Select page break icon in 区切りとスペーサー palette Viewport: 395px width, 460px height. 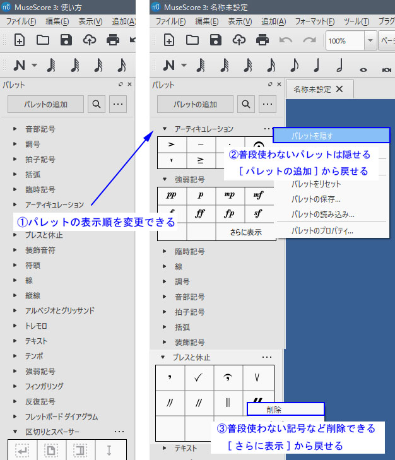[51, 450]
